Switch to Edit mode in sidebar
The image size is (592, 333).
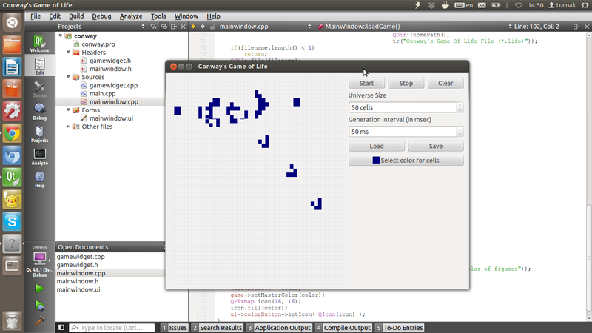pyautogui.click(x=40, y=66)
